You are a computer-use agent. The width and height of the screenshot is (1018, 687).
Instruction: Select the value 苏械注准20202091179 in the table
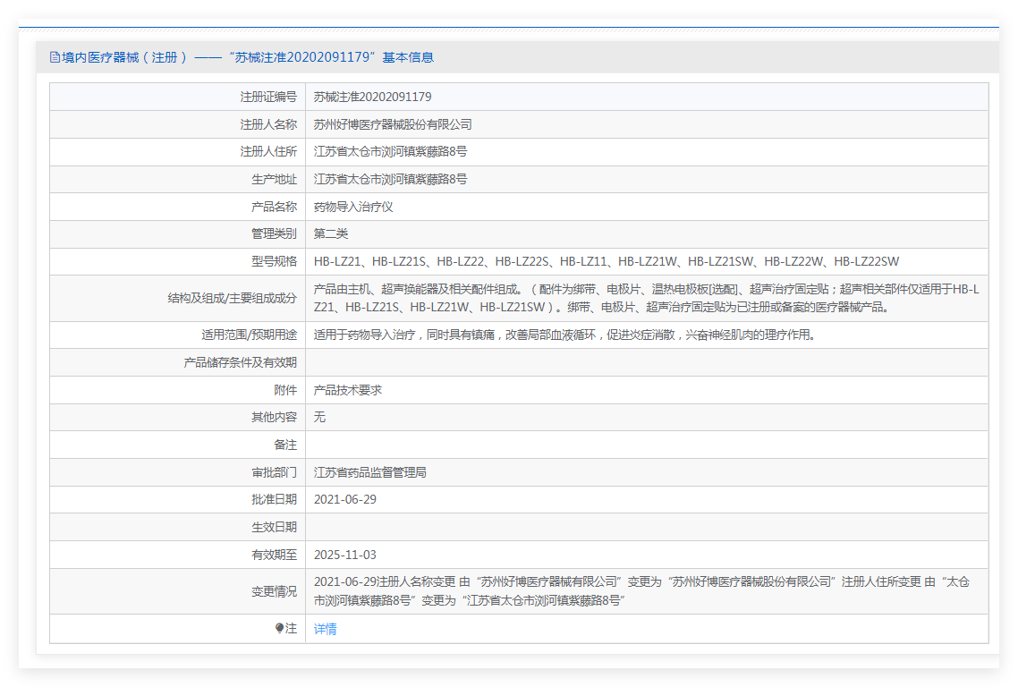(x=373, y=97)
